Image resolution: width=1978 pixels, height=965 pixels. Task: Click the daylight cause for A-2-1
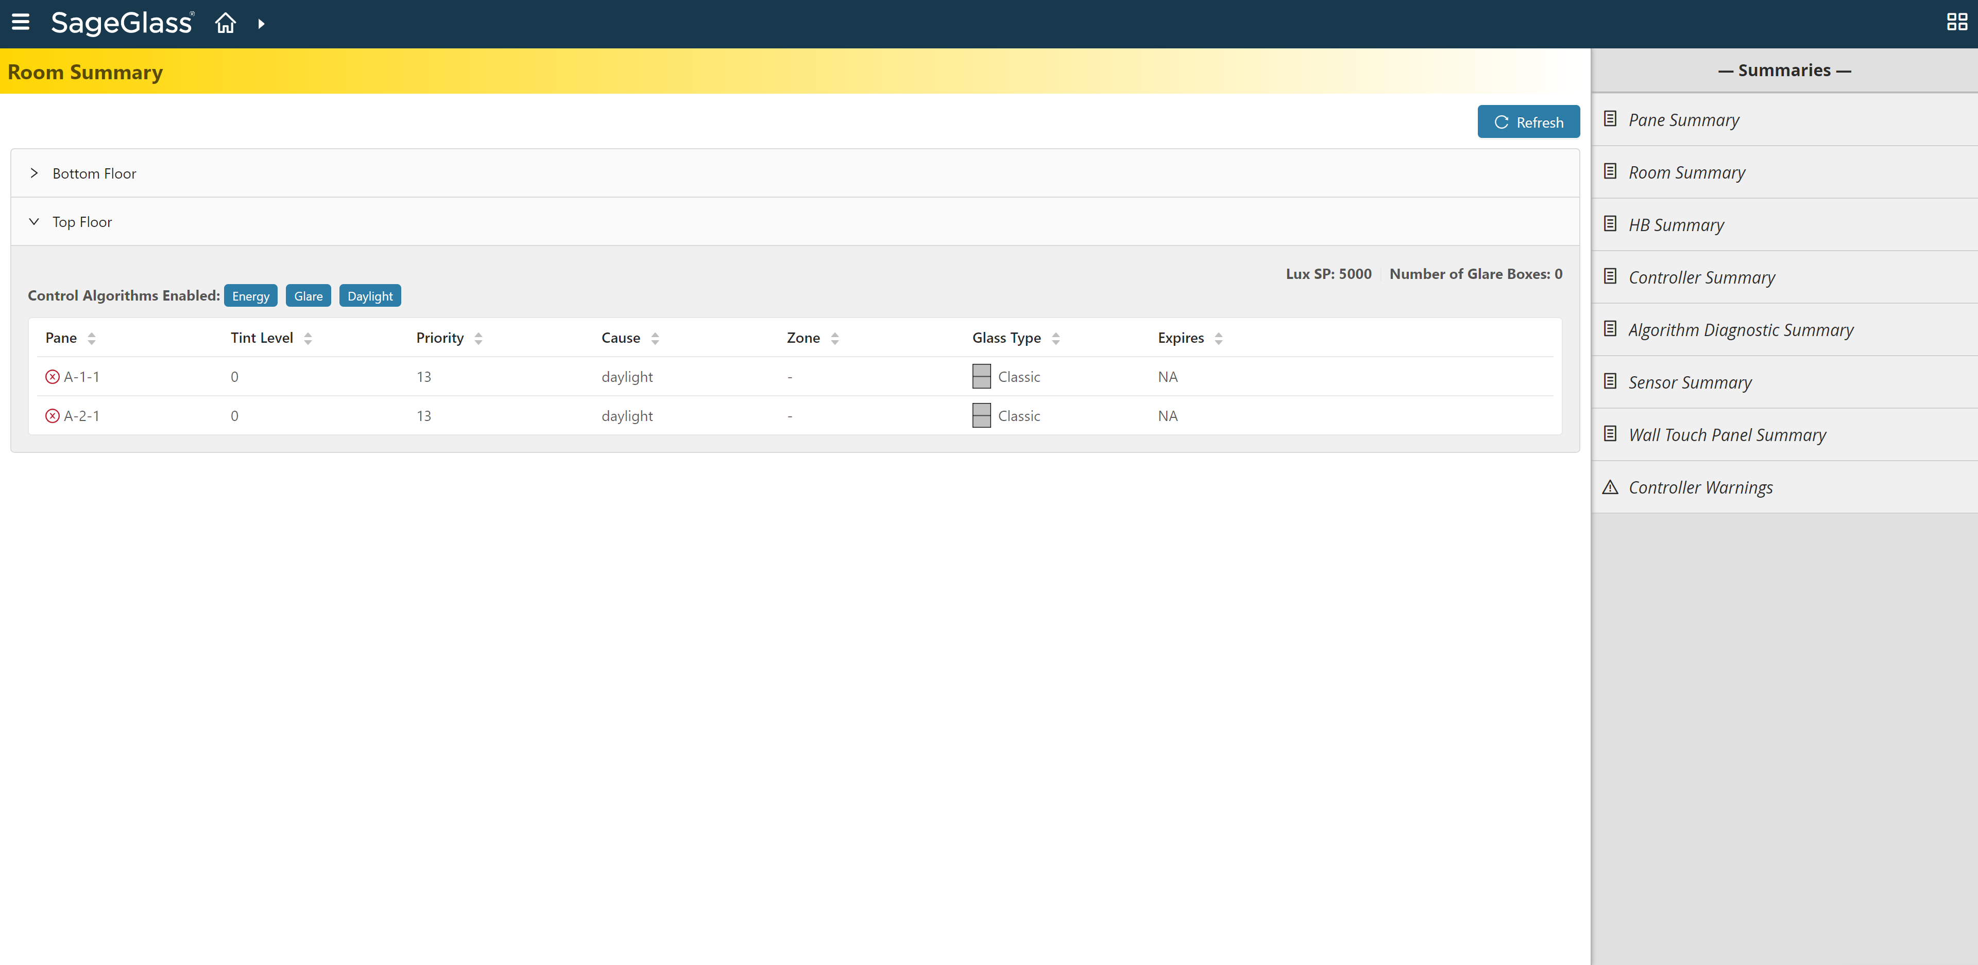click(x=626, y=416)
